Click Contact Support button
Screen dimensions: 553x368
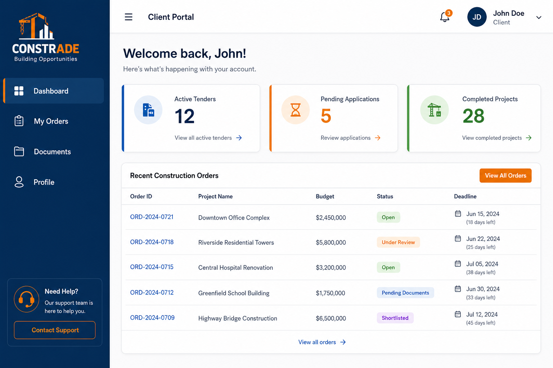click(x=55, y=330)
